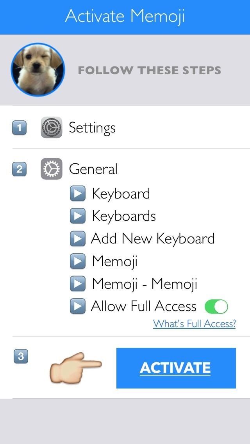Select the Activate Memoji title bar

pyautogui.click(x=125, y=16)
